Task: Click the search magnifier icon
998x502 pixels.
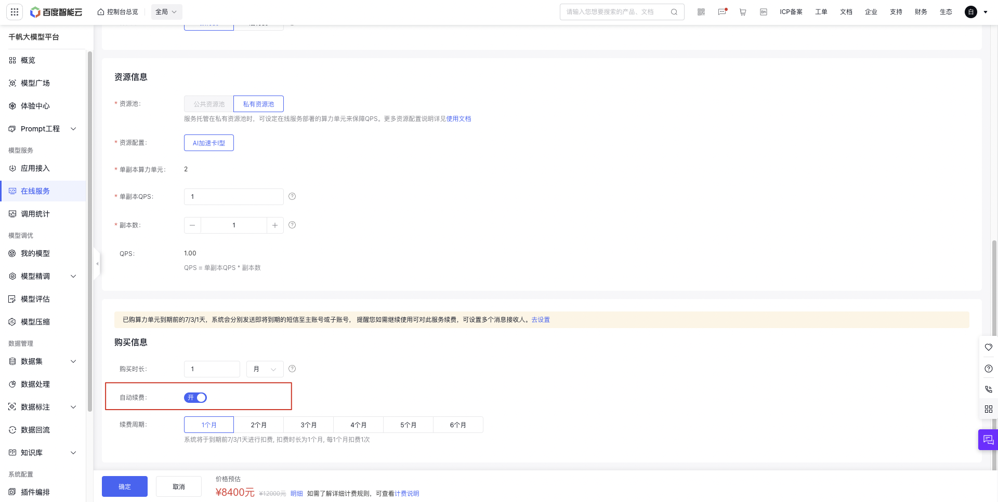Action: click(x=674, y=12)
